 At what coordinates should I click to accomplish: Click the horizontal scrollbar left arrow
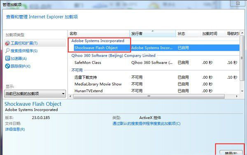(x=70, y=96)
